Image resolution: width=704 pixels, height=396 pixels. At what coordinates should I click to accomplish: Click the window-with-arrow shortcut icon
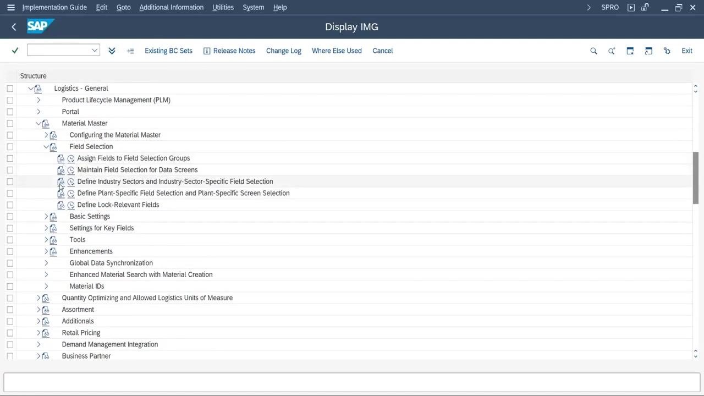point(648,51)
